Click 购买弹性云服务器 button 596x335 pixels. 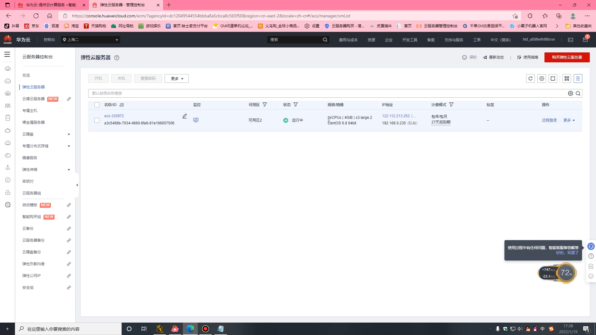567,57
